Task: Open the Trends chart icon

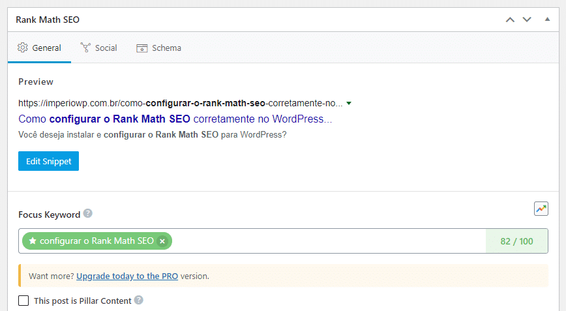Action: point(541,209)
